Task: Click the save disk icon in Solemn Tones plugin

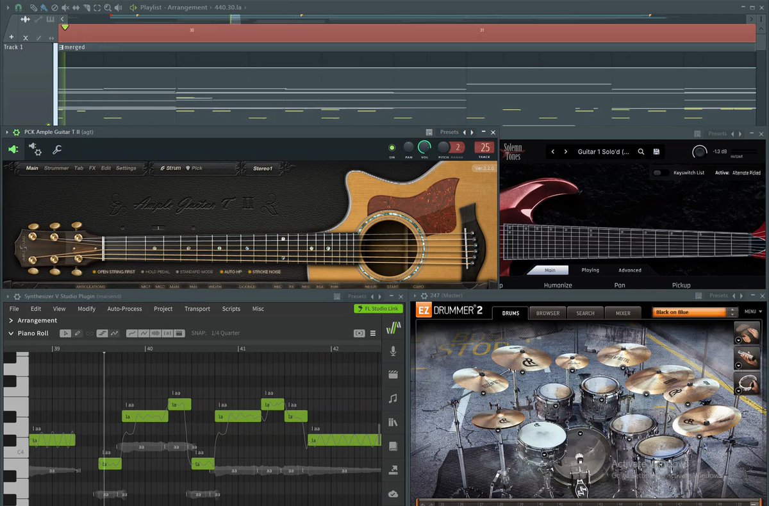Action: [x=657, y=152]
